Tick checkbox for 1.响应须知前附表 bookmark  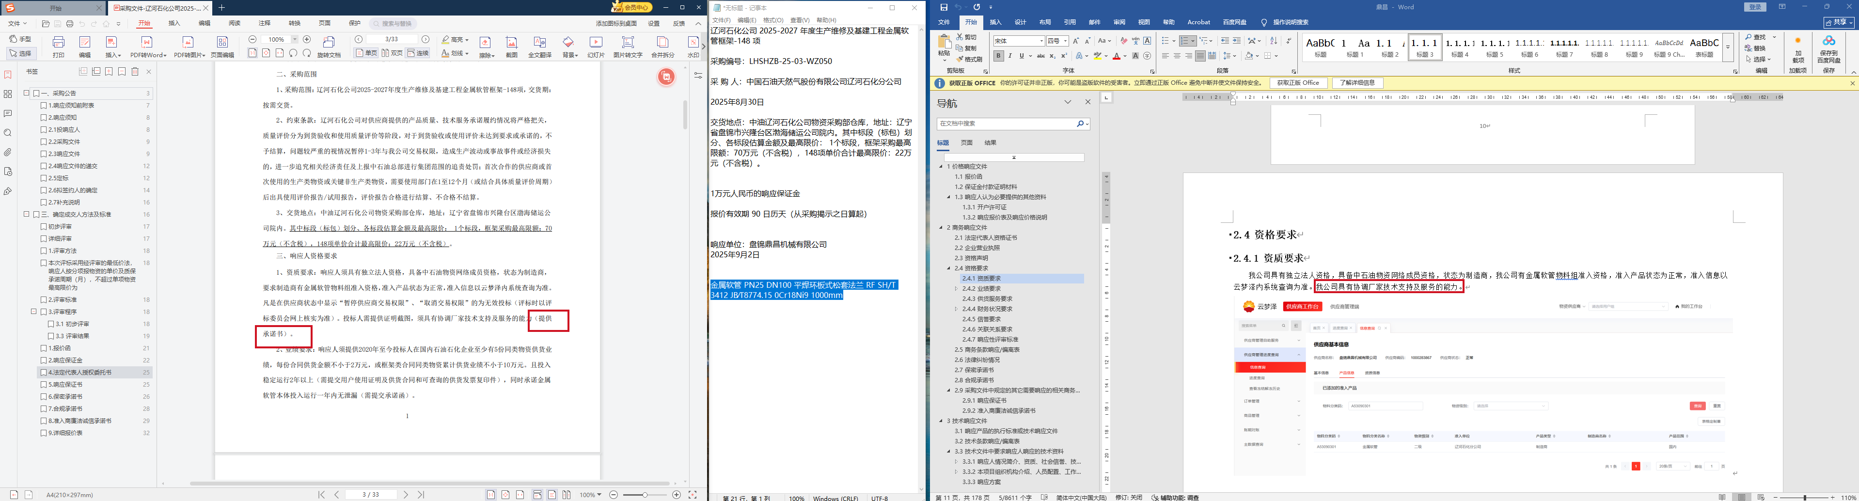(x=43, y=106)
